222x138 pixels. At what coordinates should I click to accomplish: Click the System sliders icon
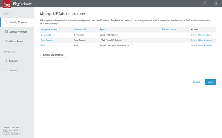pos(6,70)
